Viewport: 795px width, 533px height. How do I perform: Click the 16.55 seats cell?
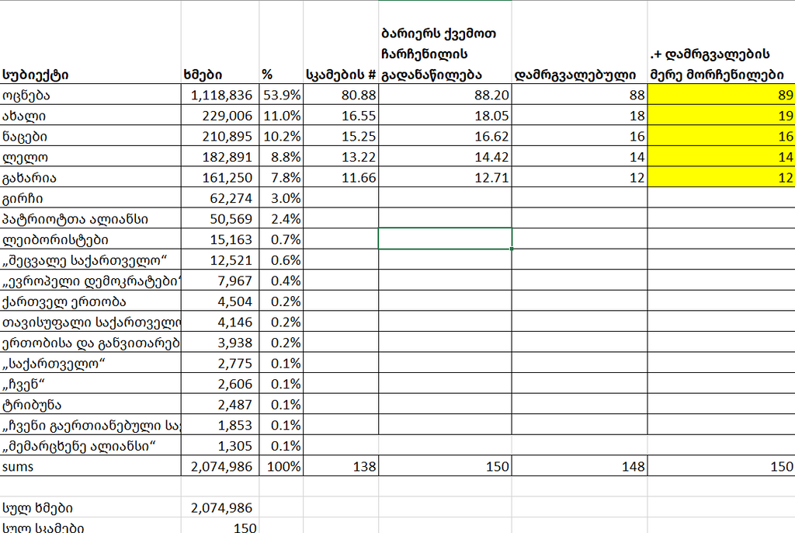coord(341,116)
